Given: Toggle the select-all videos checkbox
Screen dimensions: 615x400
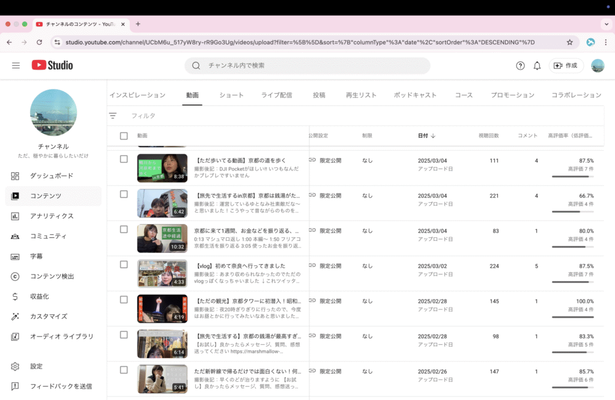Looking at the screenshot, I should click(124, 136).
